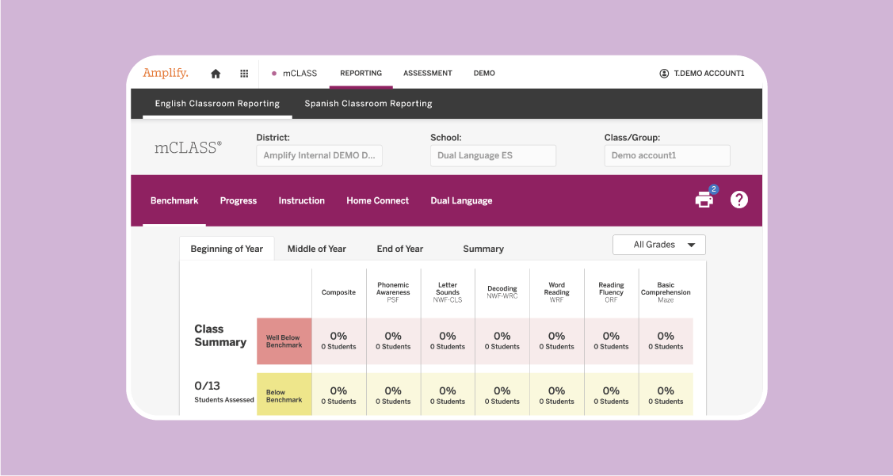Click Well Below Benchmark Decoding cell
This screenshot has width=893, height=476.
coord(502,341)
